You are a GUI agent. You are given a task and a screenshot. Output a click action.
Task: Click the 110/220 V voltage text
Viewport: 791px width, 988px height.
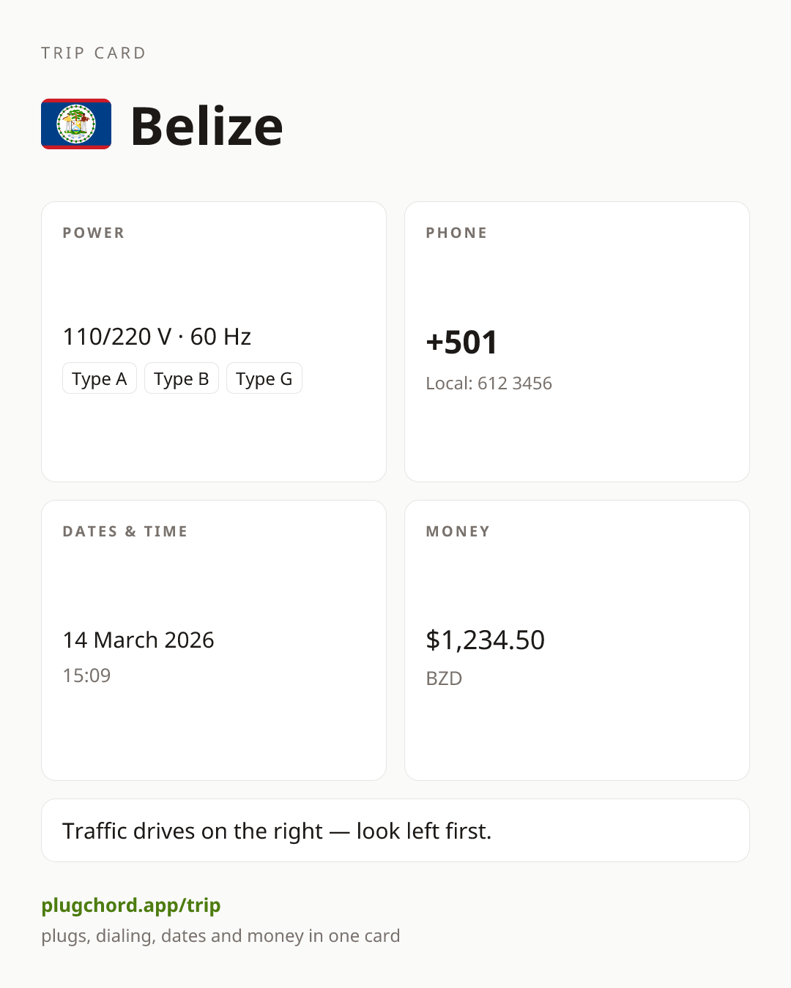pos(117,337)
